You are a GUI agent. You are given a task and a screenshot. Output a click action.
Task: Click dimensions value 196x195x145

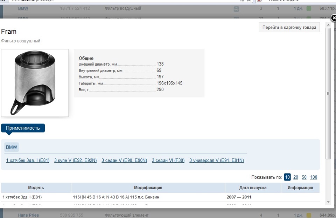(169, 83)
